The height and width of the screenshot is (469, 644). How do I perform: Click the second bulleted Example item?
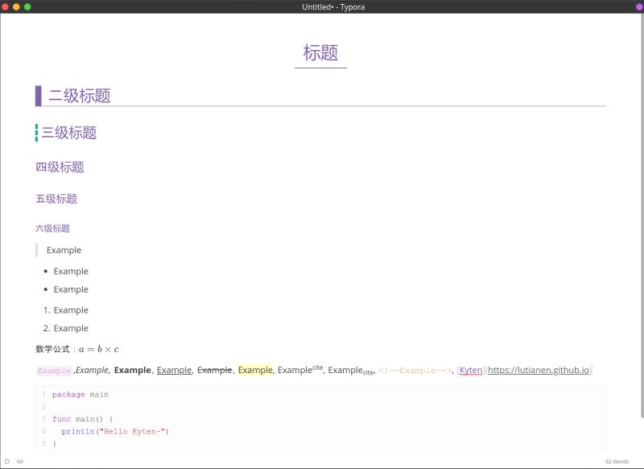coord(71,289)
